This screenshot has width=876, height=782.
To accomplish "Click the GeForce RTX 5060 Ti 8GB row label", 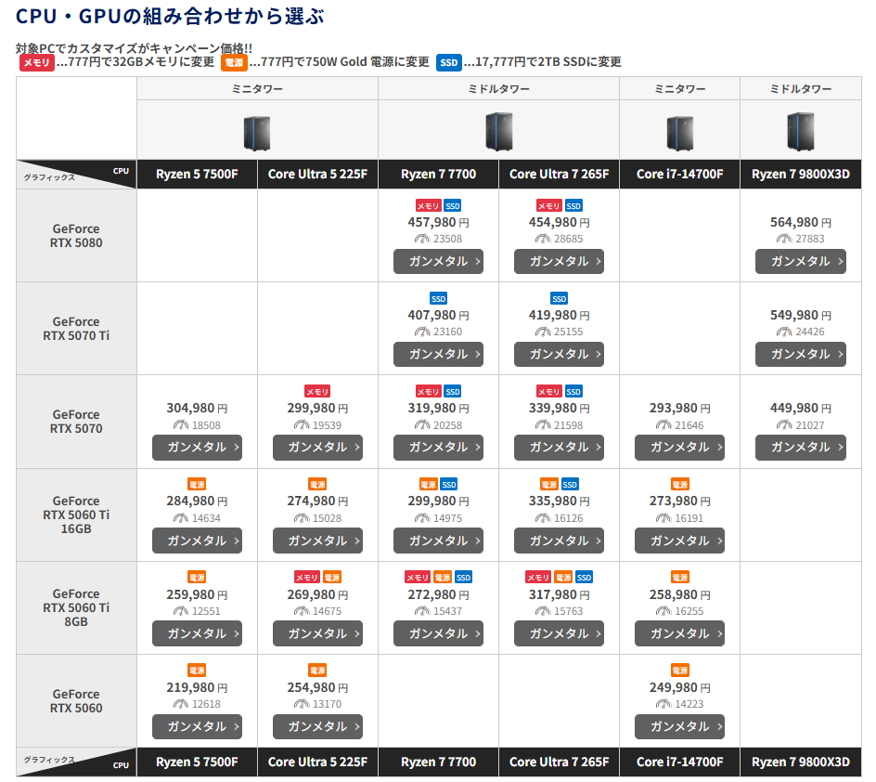I will pos(76,607).
